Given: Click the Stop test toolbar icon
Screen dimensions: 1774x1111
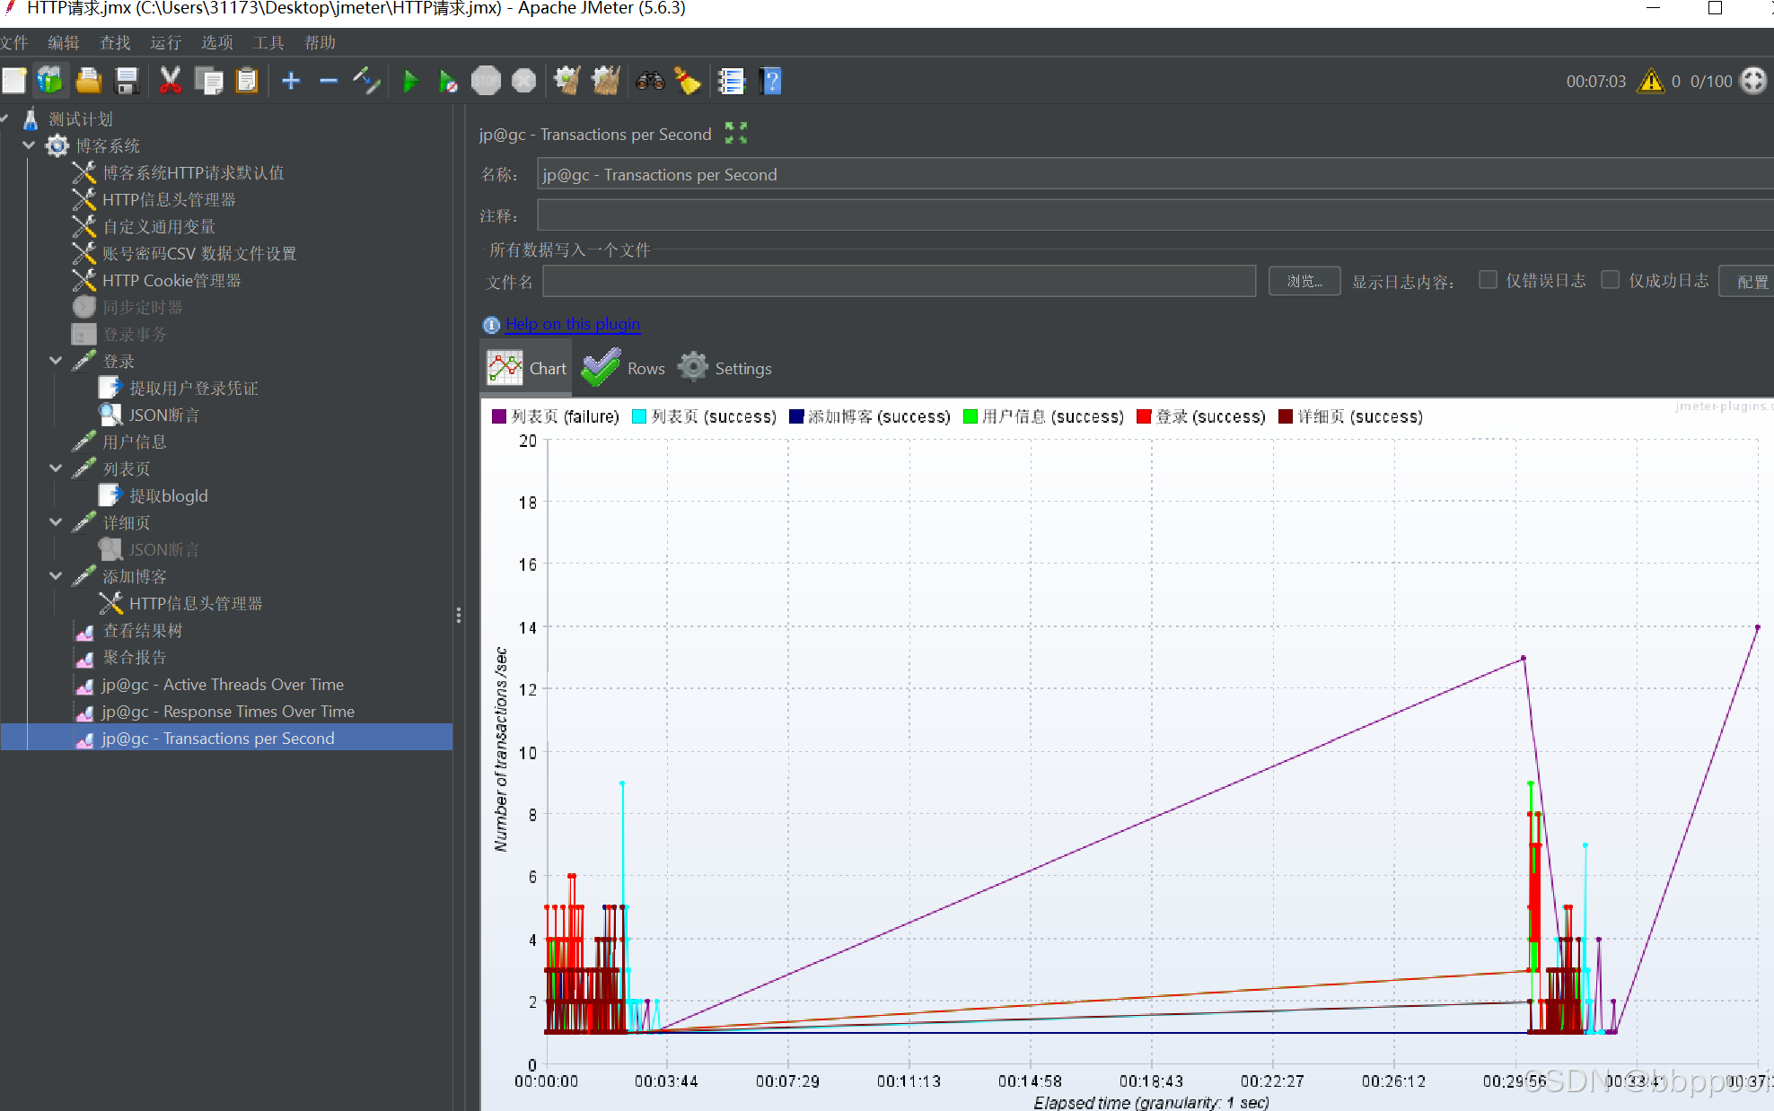Looking at the screenshot, I should tap(486, 82).
